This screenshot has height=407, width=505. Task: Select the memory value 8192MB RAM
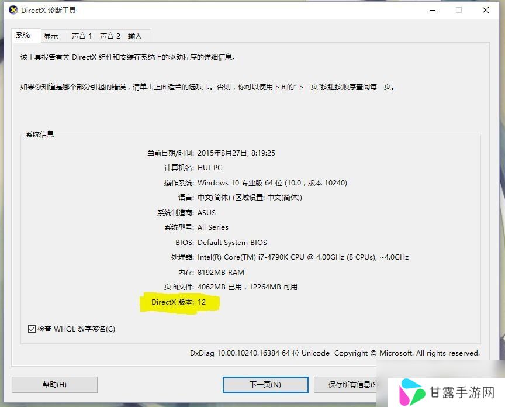pos(220,273)
